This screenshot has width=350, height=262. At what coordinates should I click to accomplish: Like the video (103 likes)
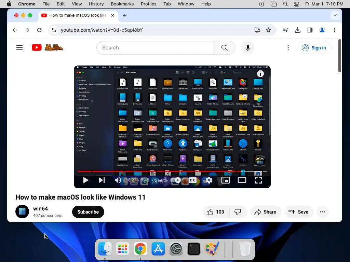coord(215,212)
